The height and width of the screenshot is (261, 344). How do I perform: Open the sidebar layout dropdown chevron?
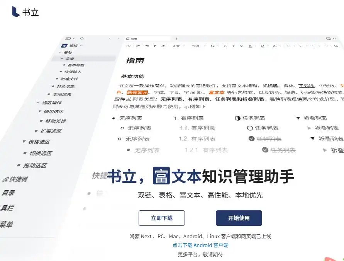pyautogui.click(x=74, y=38)
